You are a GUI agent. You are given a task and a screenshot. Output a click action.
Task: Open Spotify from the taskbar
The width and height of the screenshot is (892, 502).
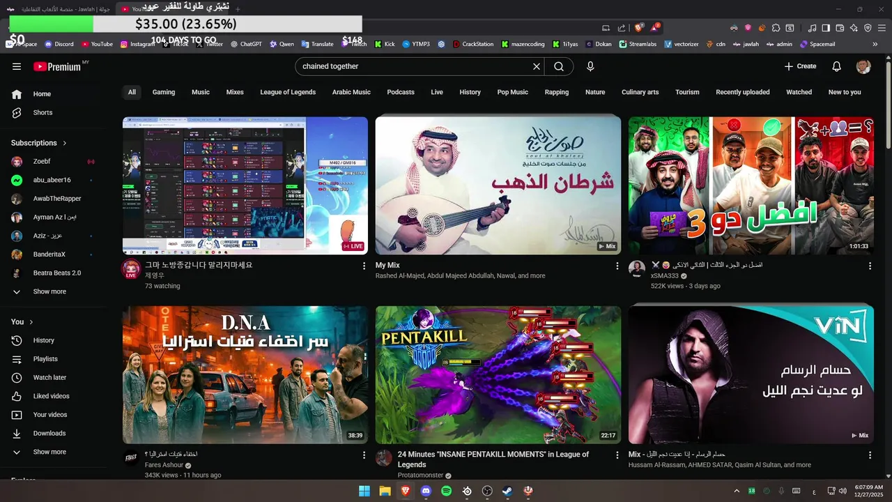coord(447,491)
